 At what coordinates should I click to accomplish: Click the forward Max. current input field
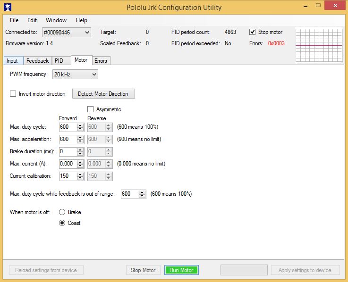[67, 164]
